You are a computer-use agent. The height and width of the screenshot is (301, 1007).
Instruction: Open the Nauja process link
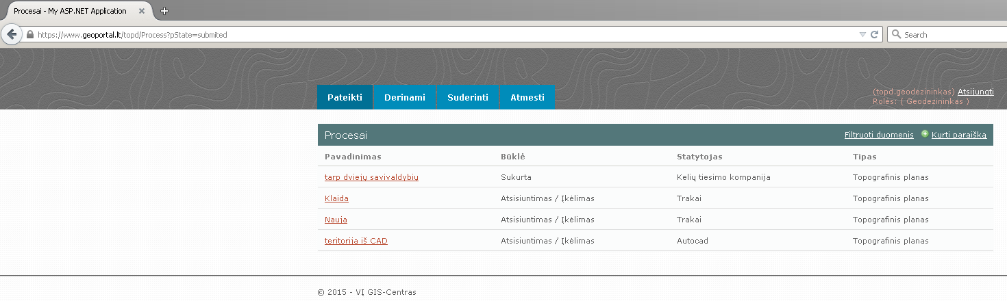click(336, 220)
